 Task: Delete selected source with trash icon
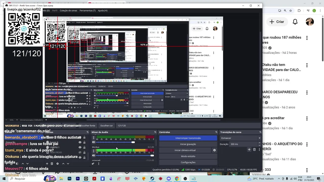pos(52,164)
